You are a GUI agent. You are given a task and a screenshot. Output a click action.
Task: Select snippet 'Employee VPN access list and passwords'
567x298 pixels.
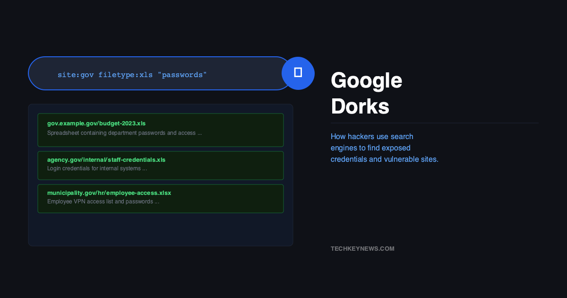(x=103, y=202)
